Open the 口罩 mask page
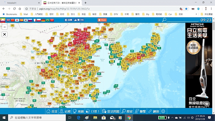The width and height of the screenshot is (215, 121). 93,111
